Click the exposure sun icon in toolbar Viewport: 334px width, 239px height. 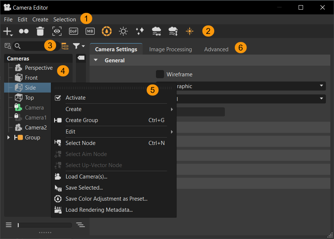click(123, 31)
